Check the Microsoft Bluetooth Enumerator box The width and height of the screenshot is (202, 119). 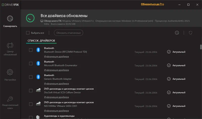click(31, 63)
